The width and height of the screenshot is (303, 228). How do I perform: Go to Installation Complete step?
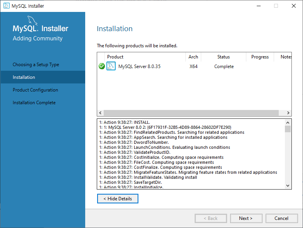(34, 103)
